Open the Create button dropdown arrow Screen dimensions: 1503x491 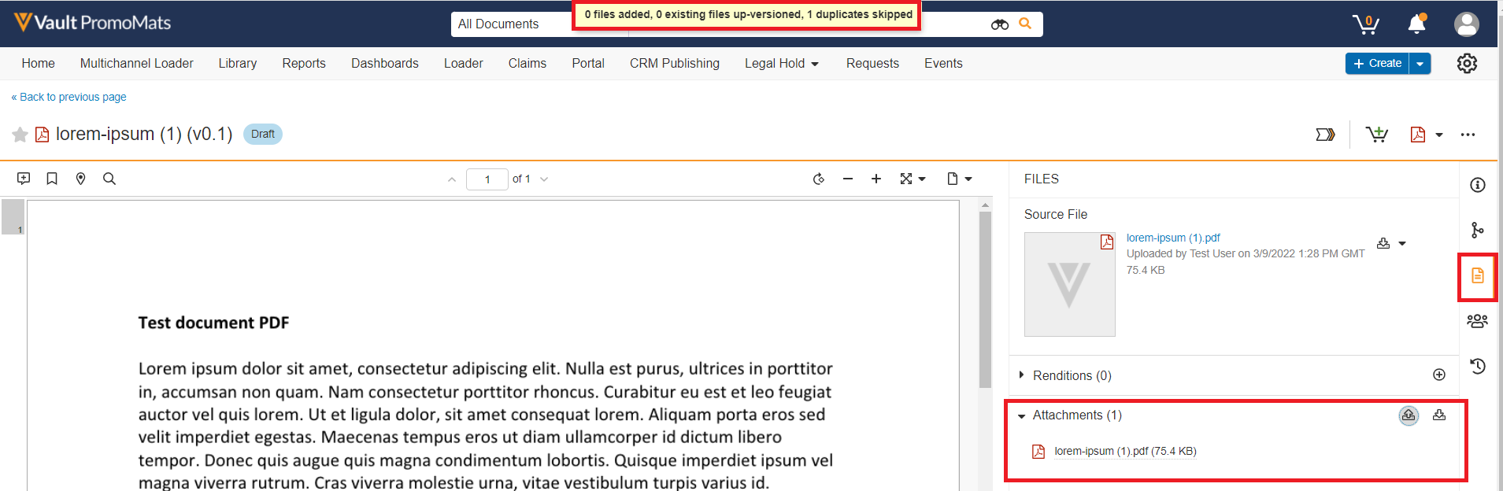(1420, 64)
